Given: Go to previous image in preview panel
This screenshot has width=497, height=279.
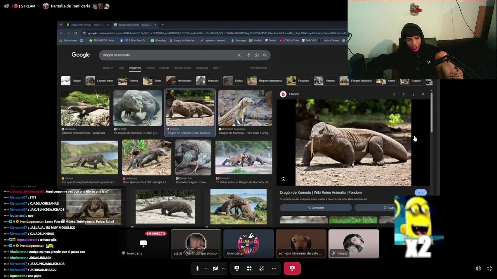Looking at the screenshot, I should coord(394,94).
